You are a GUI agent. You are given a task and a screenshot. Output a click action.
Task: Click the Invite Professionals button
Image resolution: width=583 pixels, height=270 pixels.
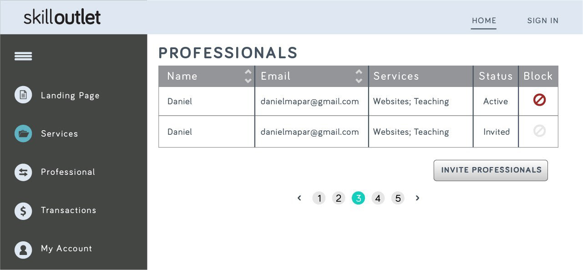coord(491,170)
